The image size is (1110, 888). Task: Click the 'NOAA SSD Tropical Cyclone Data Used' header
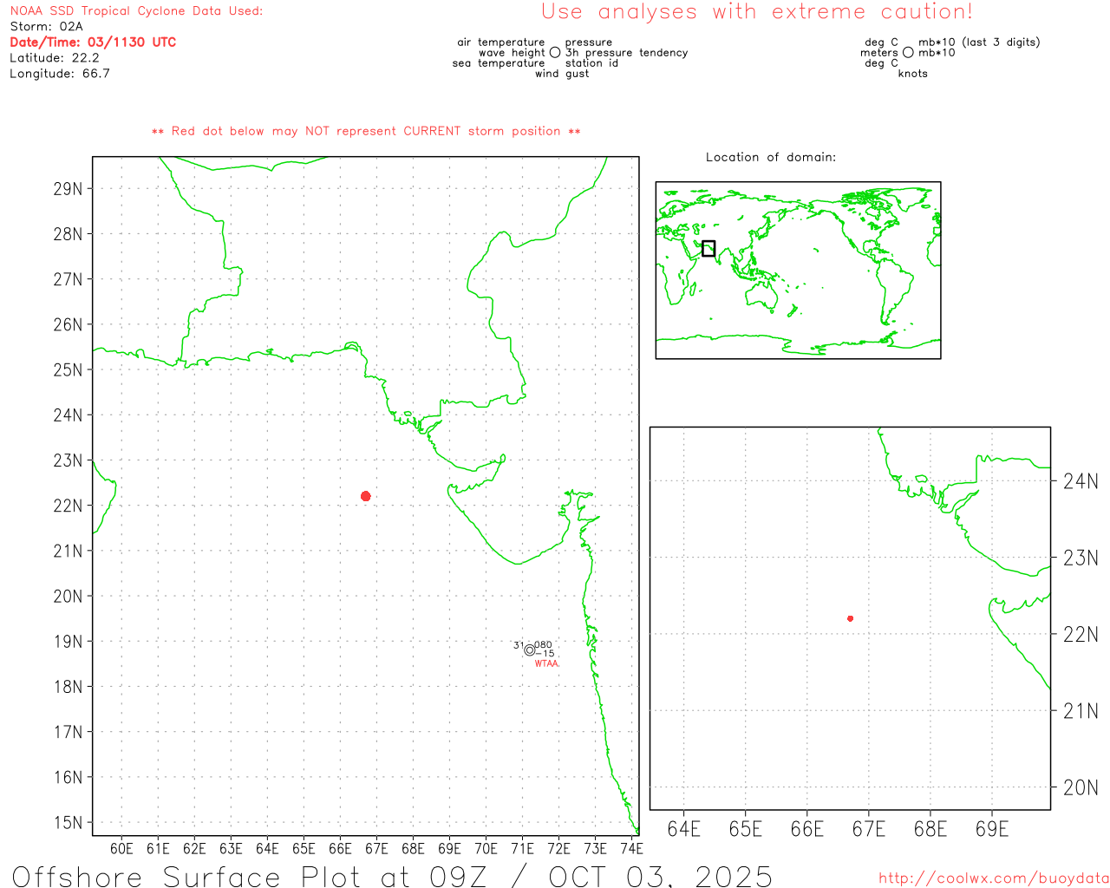(x=136, y=11)
